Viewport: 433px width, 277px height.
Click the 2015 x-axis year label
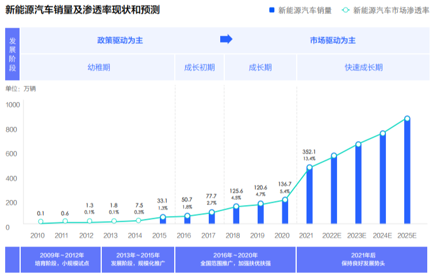coord(159,236)
